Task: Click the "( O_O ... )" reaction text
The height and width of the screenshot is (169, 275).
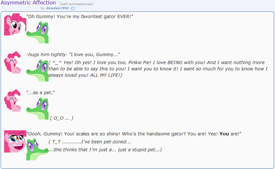Action: tap(62, 118)
